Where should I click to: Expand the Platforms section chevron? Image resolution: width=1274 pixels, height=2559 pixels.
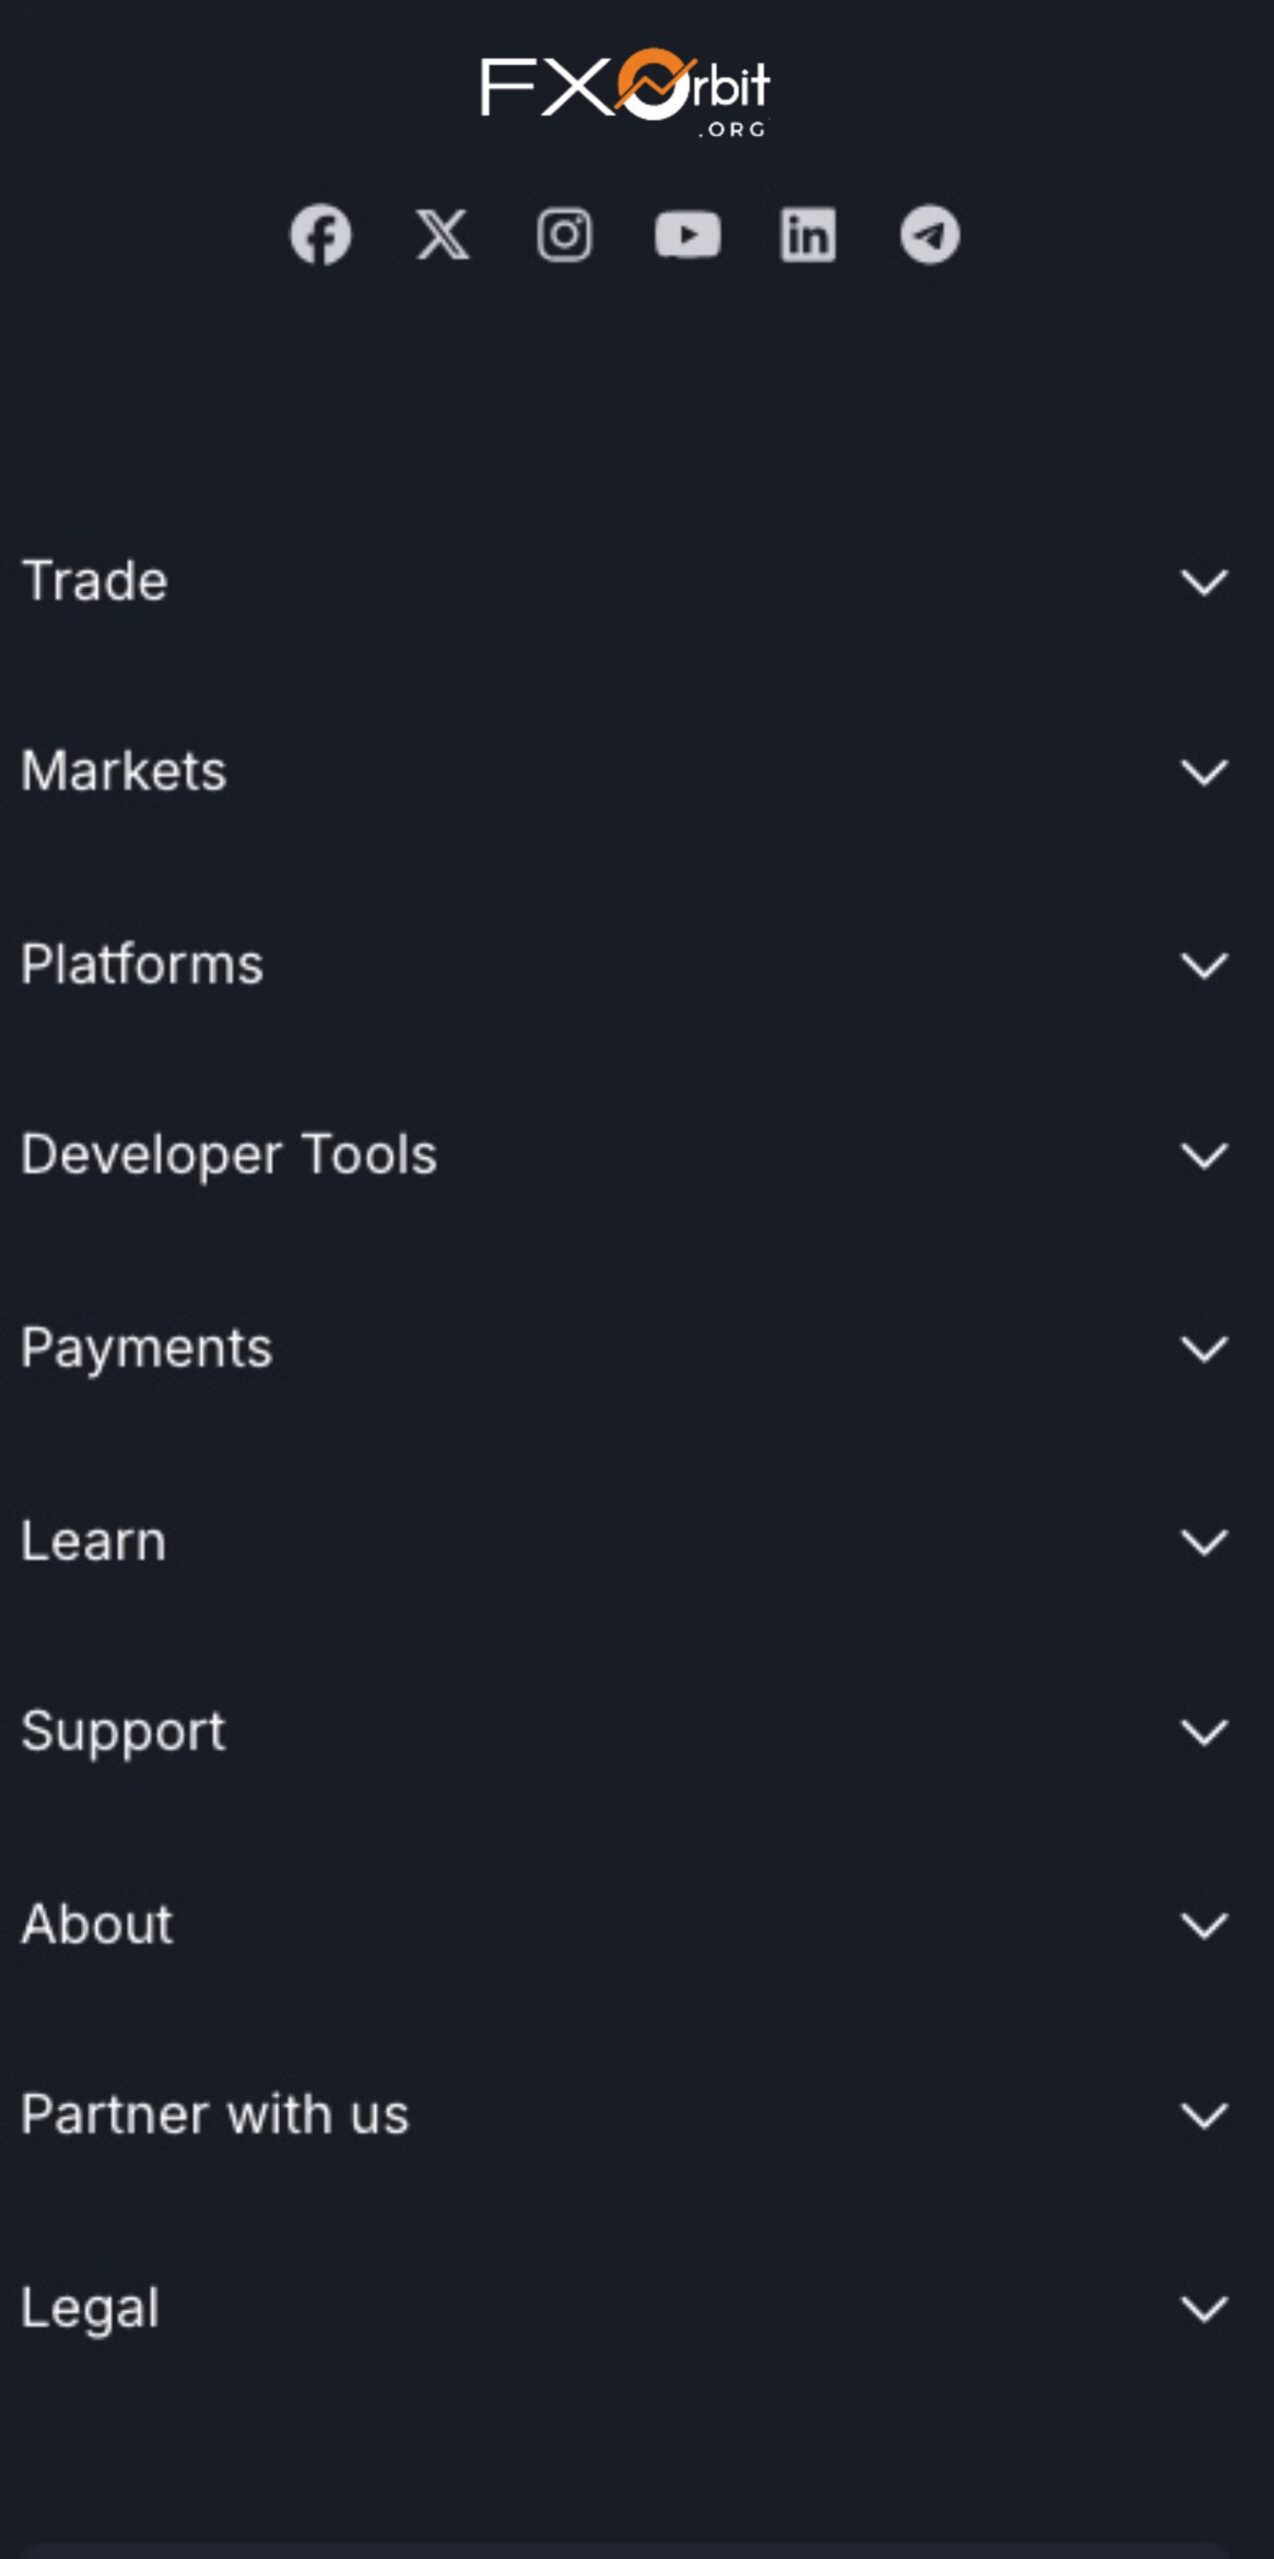[x=1204, y=966]
